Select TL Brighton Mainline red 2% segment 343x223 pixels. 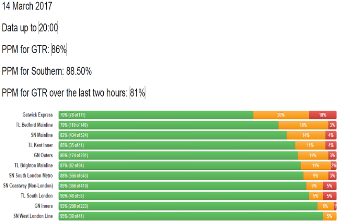pos(333,166)
